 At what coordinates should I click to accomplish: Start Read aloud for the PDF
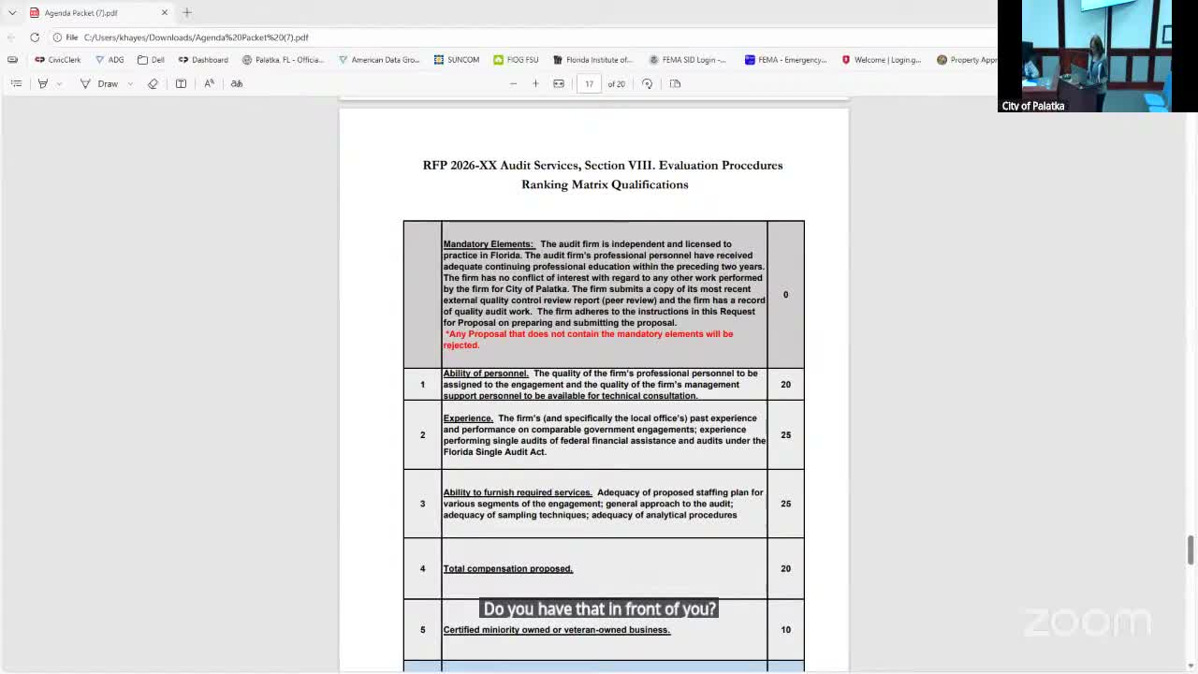[x=210, y=83]
